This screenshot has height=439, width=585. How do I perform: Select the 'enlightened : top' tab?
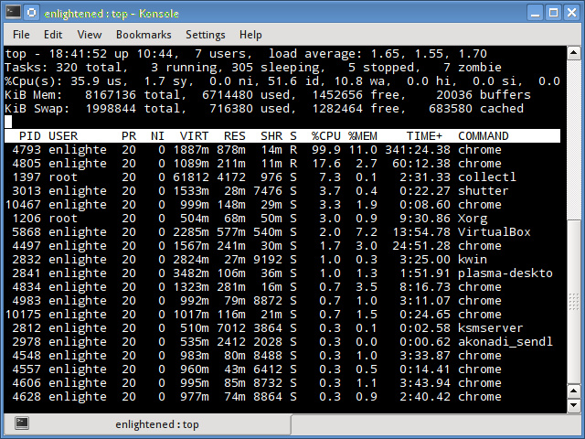click(x=156, y=424)
